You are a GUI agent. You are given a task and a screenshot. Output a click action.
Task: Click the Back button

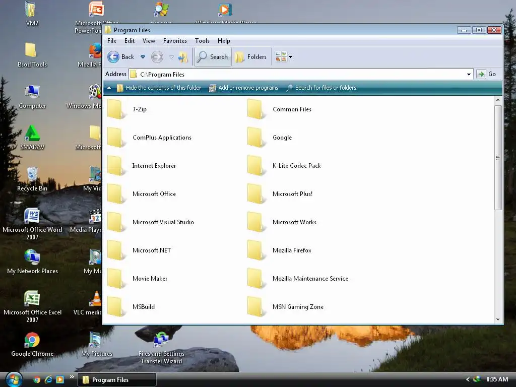[121, 57]
